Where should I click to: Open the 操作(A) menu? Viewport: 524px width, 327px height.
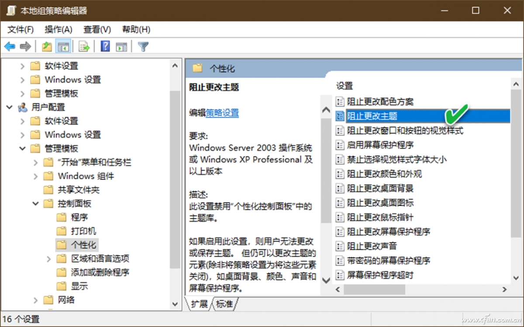(59, 30)
